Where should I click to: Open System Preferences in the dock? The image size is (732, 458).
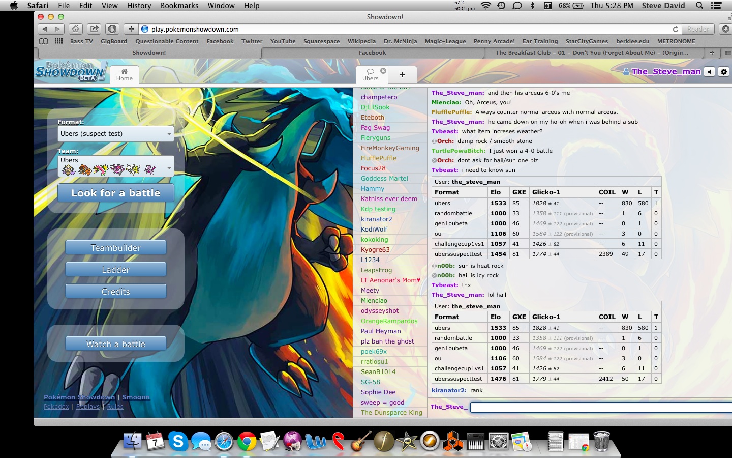click(499, 441)
